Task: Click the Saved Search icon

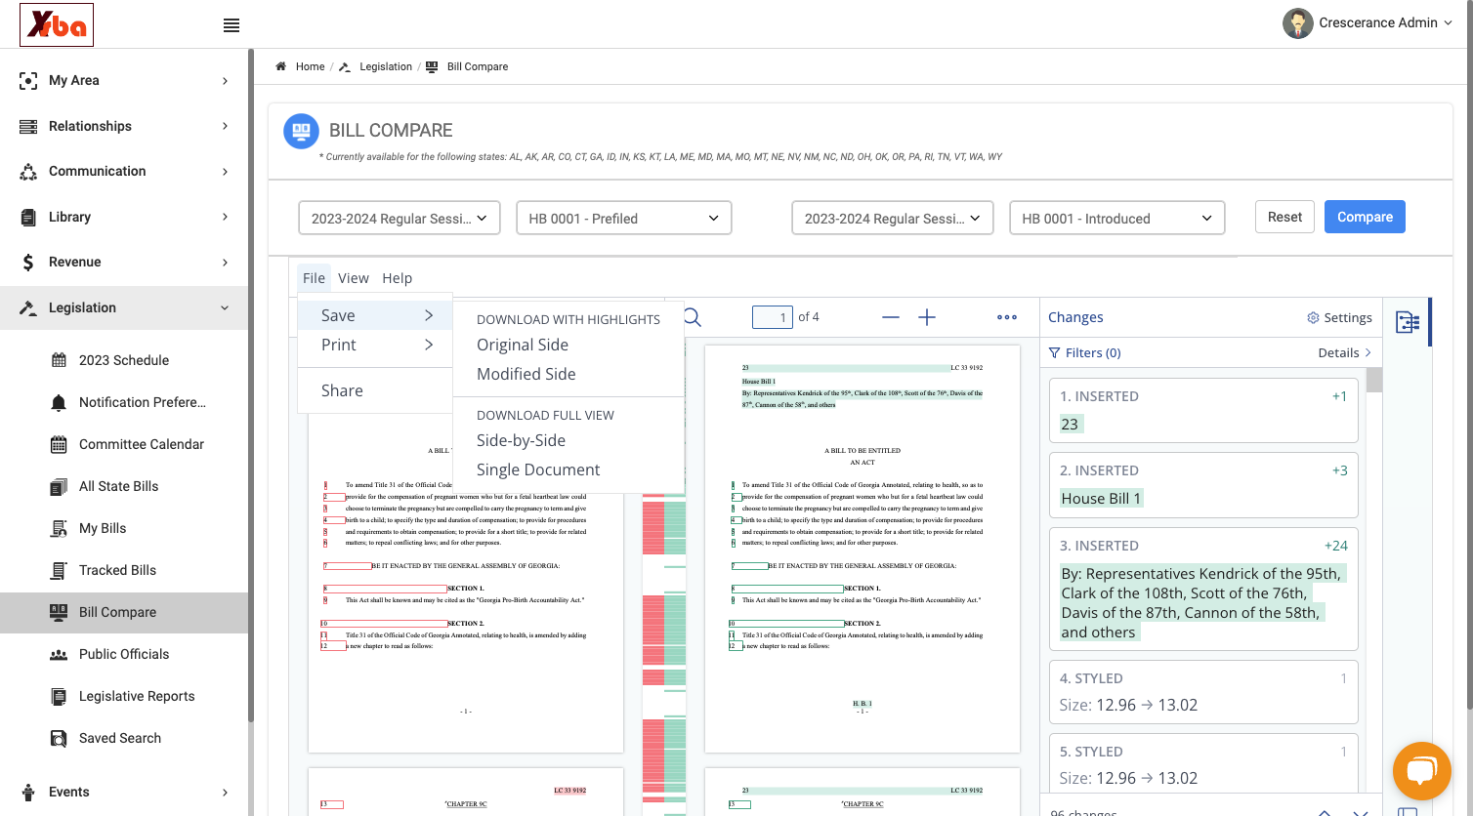Action: (x=59, y=739)
